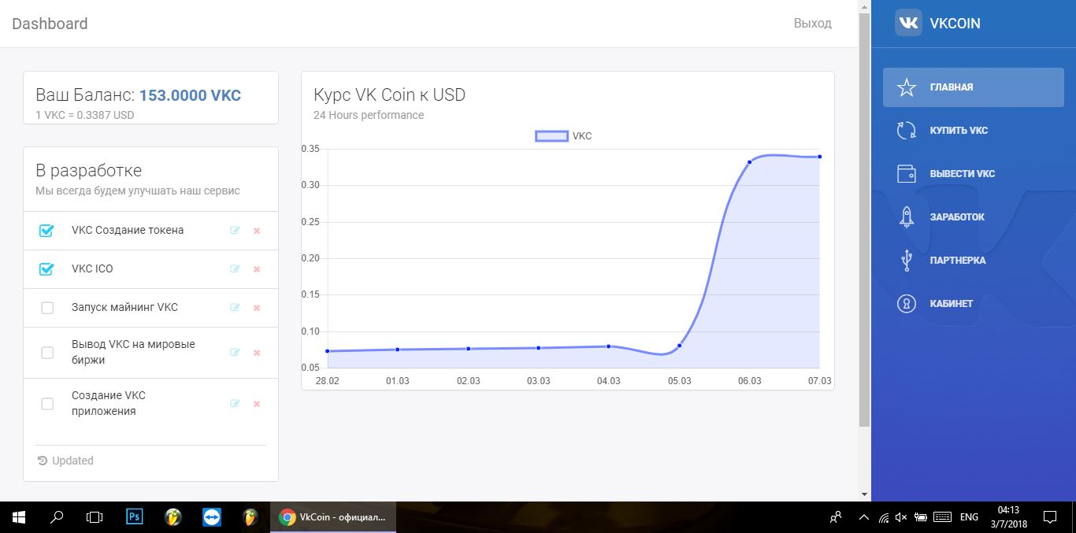Click the VK logo icon in sidebar
The height and width of the screenshot is (533, 1076).
[x=908, y=23]
